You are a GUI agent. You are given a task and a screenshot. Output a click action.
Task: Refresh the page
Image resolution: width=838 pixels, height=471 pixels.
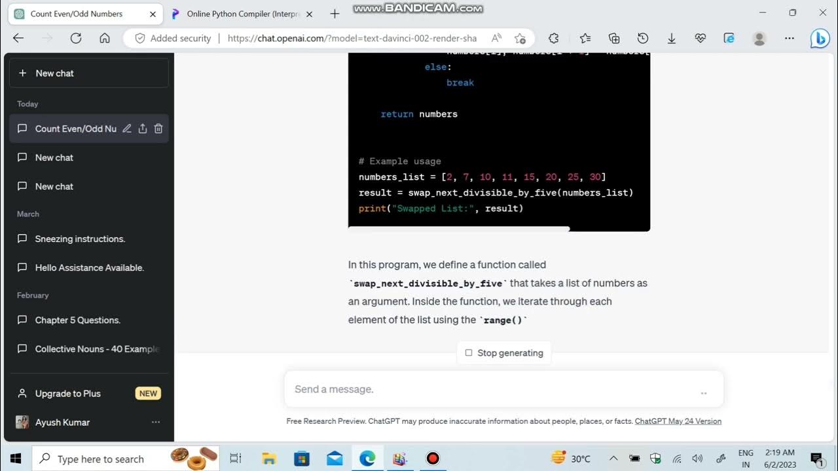pyautogui.click(x=76, y=38)
